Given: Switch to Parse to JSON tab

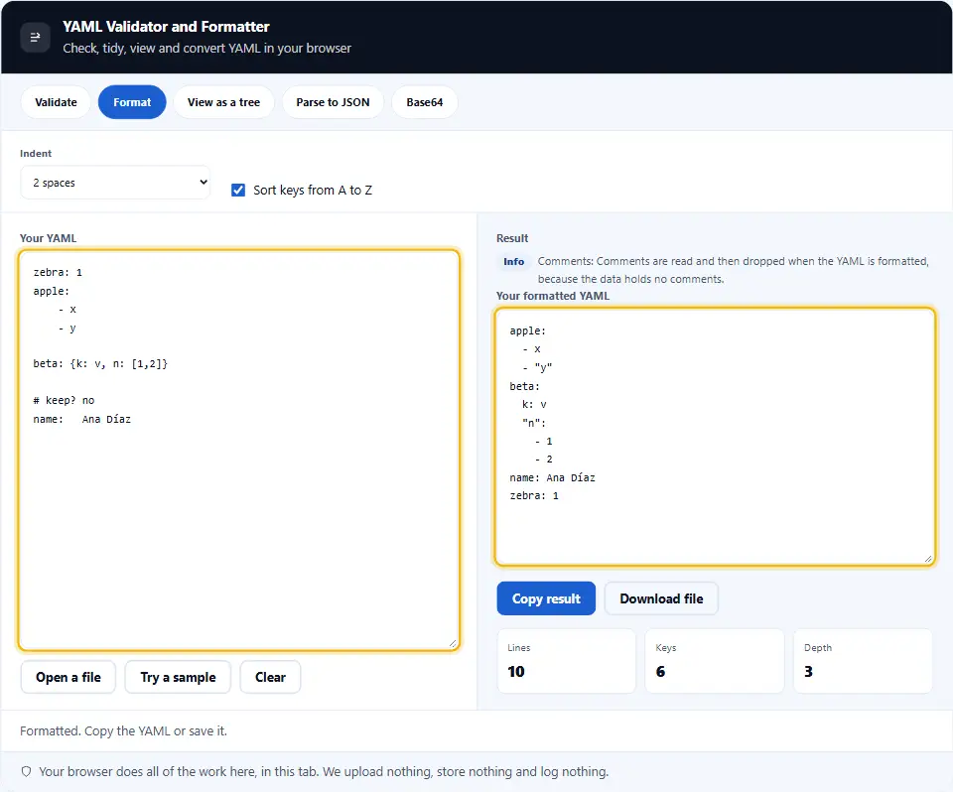Looking at the screenshot, I should [x=334, y=102].
